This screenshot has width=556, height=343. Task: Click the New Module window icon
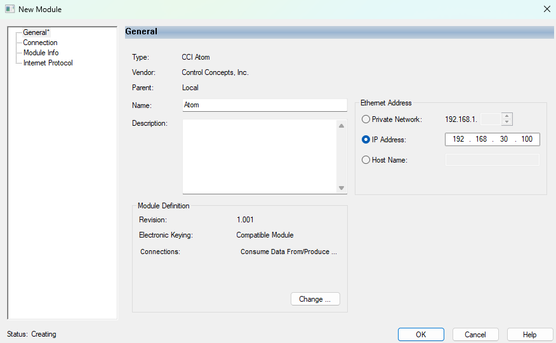[10, 9]
